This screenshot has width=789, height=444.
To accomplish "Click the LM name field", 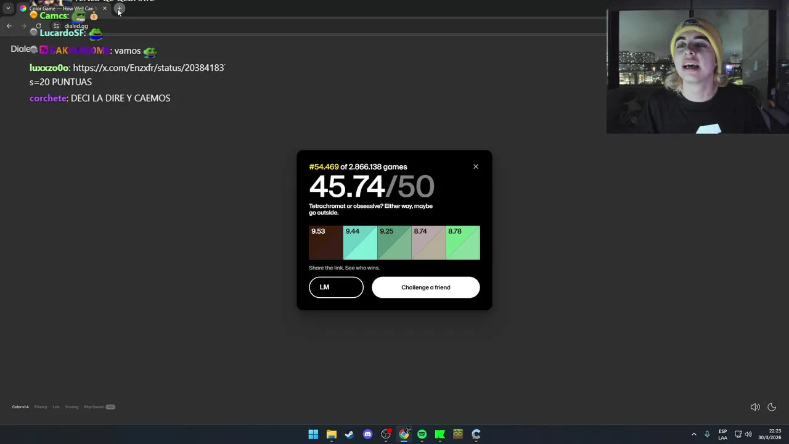I will pyautogui.click(x=336, y=287).
